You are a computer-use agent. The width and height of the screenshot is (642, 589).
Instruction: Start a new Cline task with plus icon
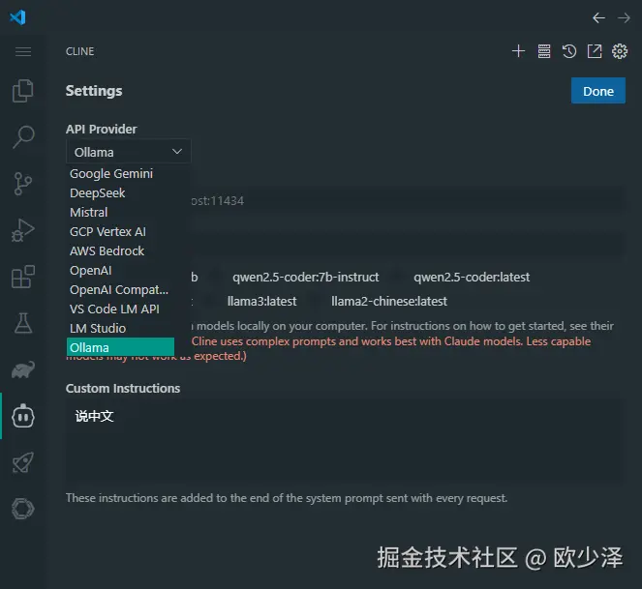pyautogui.click(x=518, y=51)
